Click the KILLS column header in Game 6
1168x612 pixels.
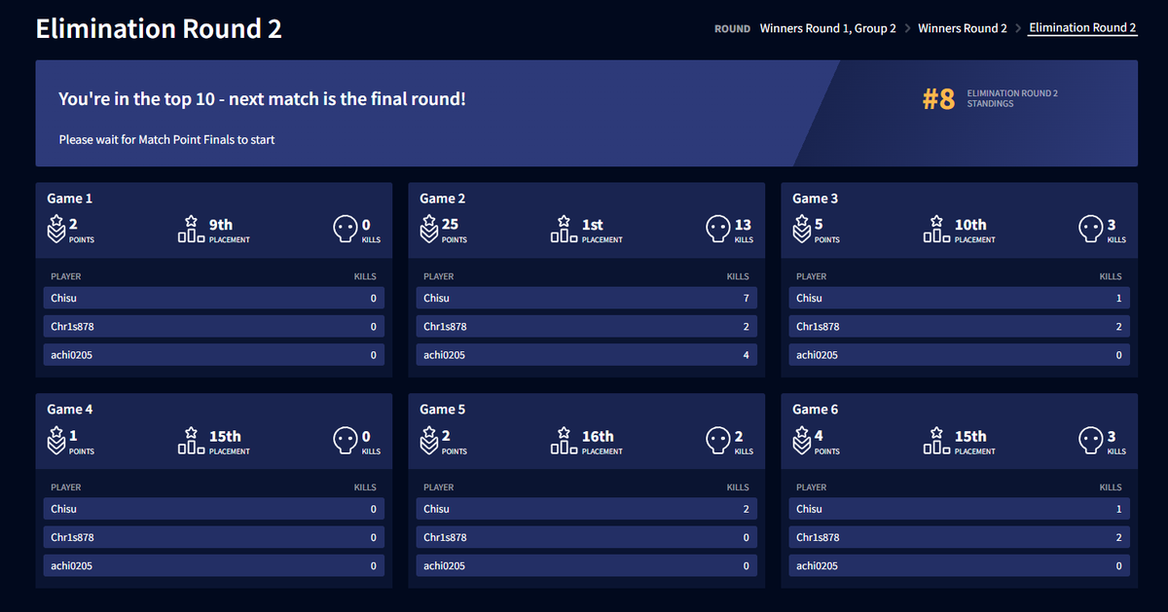1111,487
